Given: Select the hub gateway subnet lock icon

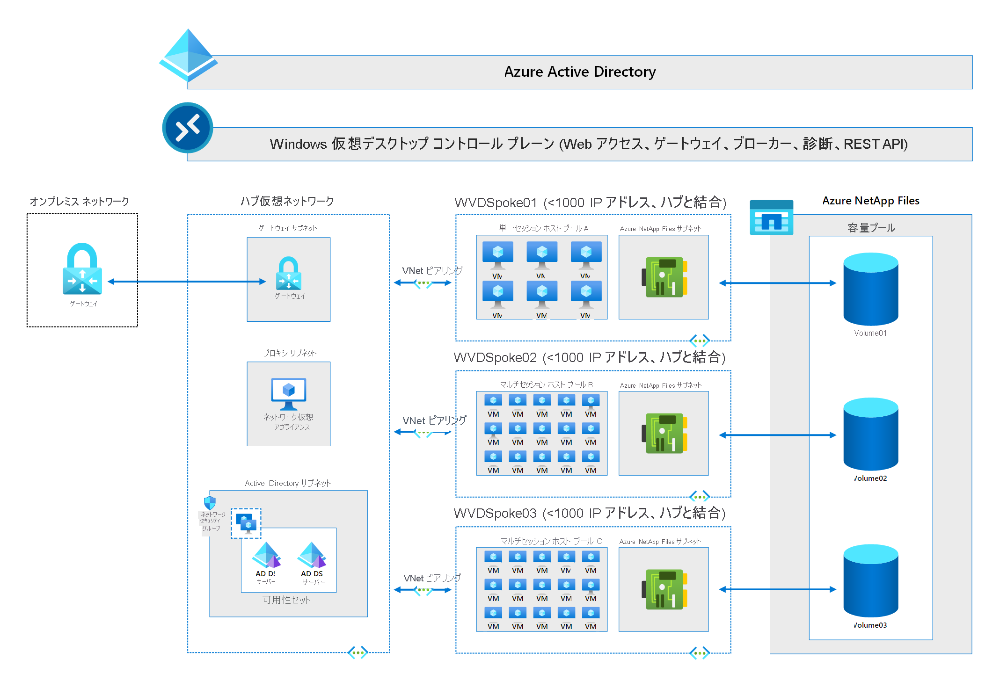Looking at the screenshot, I should pyautogui.click(x=289, y=273).
